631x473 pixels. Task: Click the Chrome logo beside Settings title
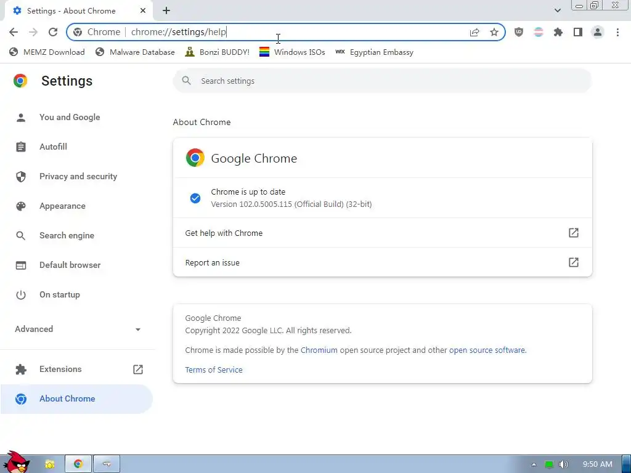(20, 81)
